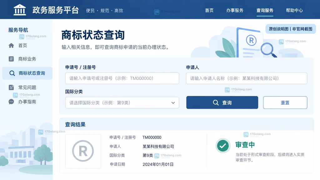Click the 商标状态查询 page heading
This screenshot has height=180, width=320.
(93, 35)
